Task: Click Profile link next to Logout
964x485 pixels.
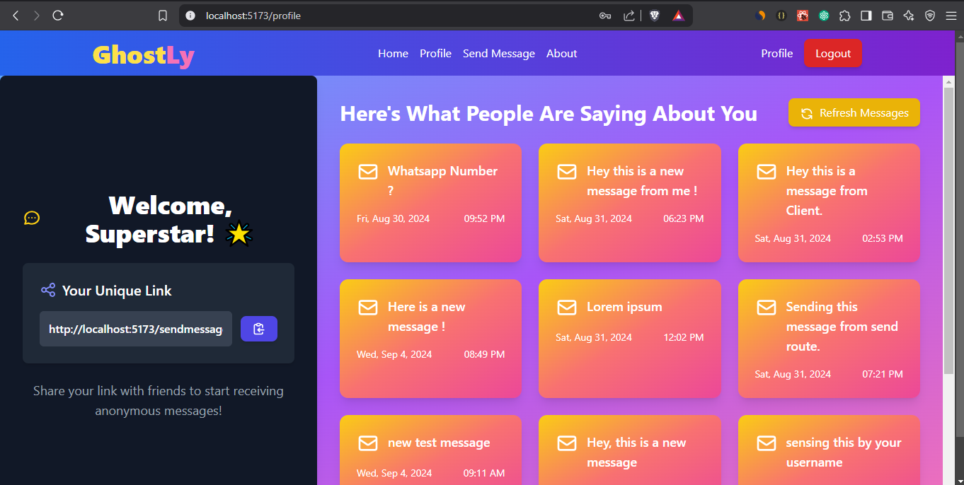Action: (x=777, y=54)
